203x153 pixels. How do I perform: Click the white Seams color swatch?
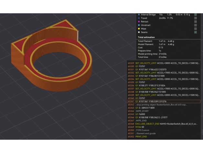[139, 32]
